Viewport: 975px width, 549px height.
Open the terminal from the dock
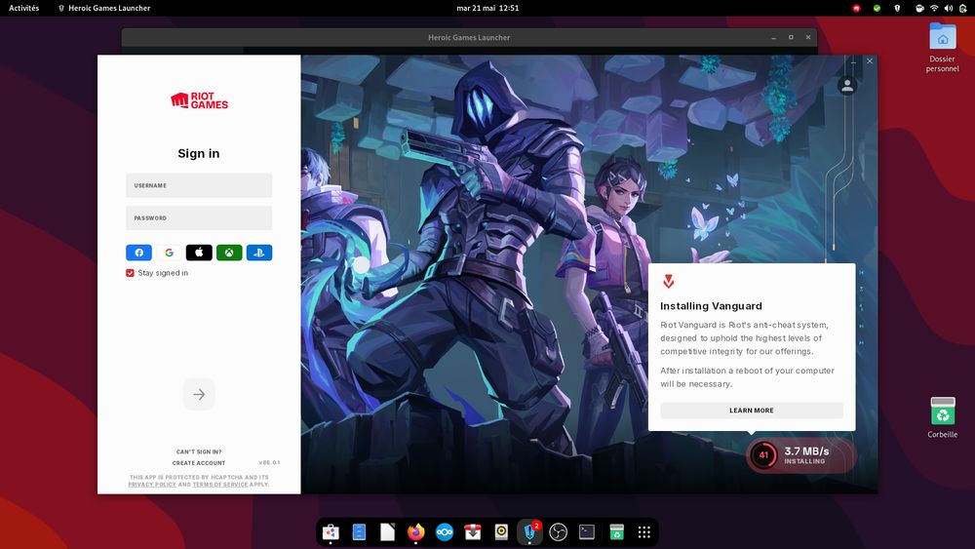pos(587,532)
